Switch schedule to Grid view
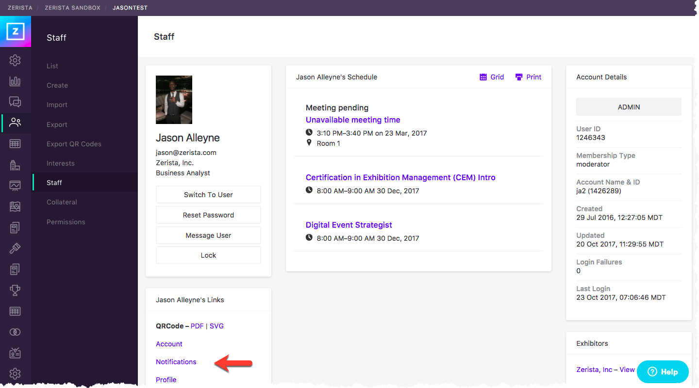699x388 pixels. 492,77
